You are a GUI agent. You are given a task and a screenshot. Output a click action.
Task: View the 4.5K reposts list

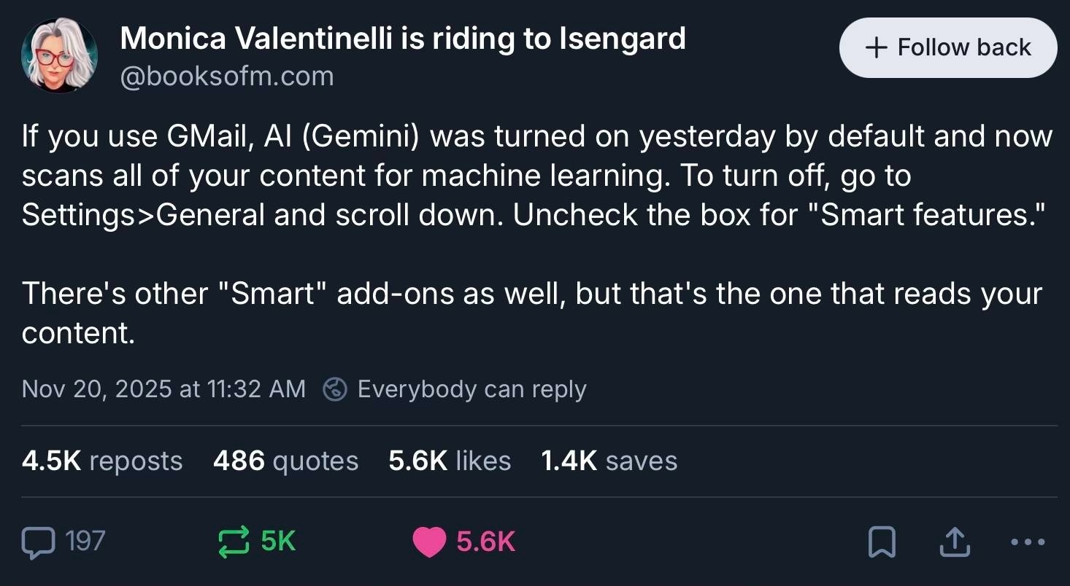click(102, 461)
